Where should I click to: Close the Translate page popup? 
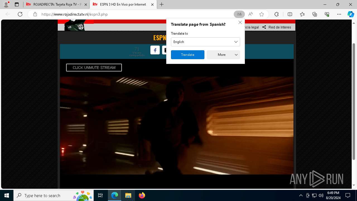pyautogui.click(x=240, y=22)
